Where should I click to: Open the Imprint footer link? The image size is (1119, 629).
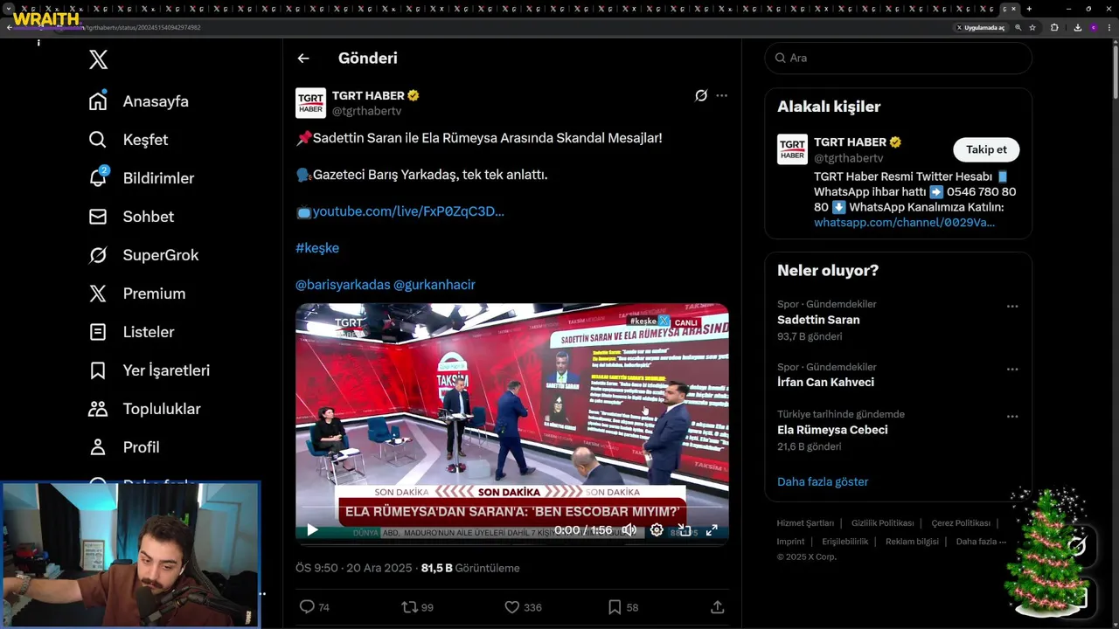click(790, 542)
